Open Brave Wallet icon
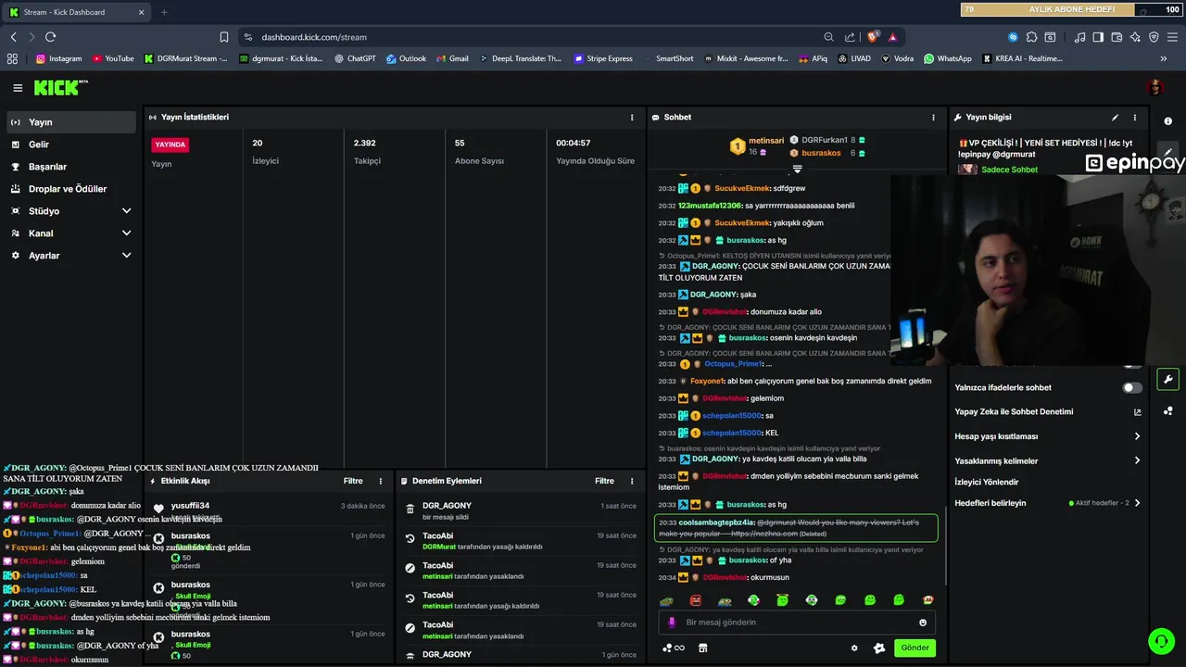Screen dimensions: 1186x667 [1116, 37]
